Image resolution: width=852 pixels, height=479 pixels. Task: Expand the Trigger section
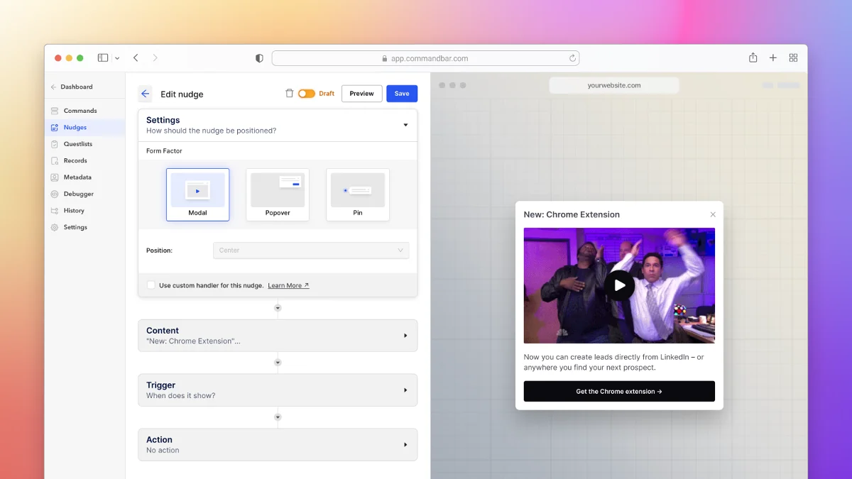(278, 390)
